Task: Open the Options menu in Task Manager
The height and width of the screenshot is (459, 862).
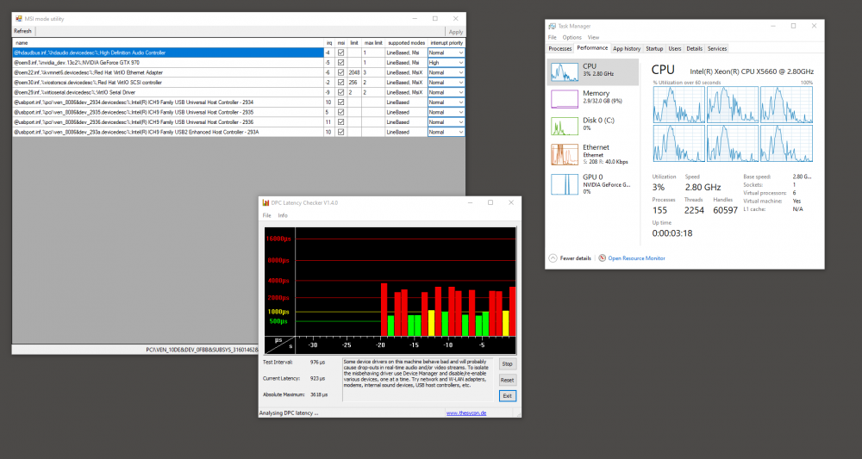Action: pyautogui.click(x=572, y=37)
